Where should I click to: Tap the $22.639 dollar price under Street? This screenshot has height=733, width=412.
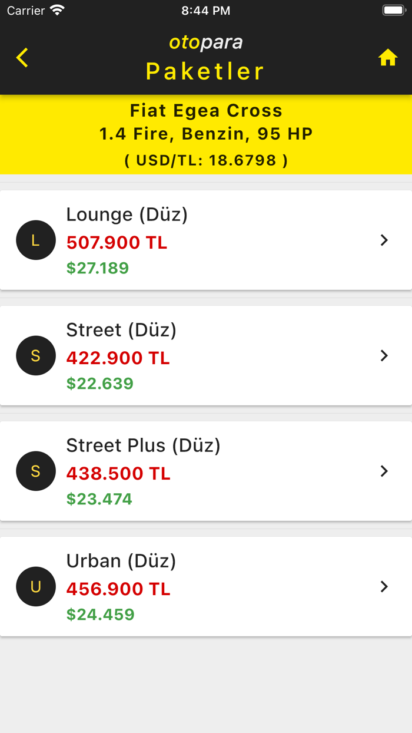point(99,384)
